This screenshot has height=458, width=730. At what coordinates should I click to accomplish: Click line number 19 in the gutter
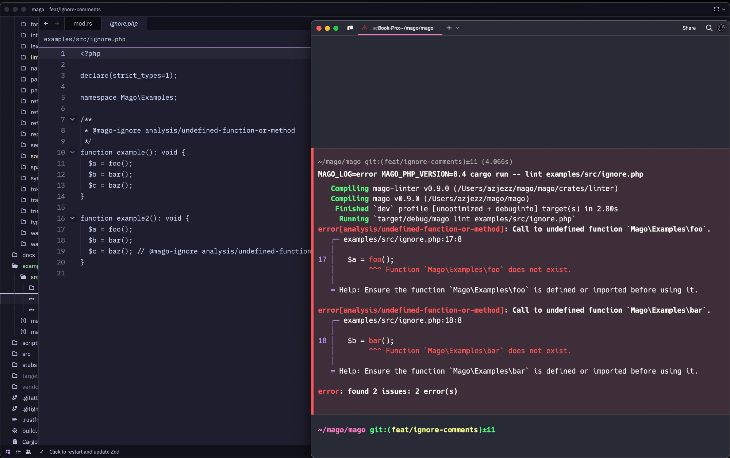pyautogui.click(x=61, y=251)
